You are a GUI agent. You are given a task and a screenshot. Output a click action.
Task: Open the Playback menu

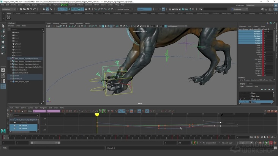tap(57, 5)
